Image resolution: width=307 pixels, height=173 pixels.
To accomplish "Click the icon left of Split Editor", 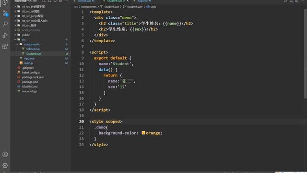I will 291,1.
